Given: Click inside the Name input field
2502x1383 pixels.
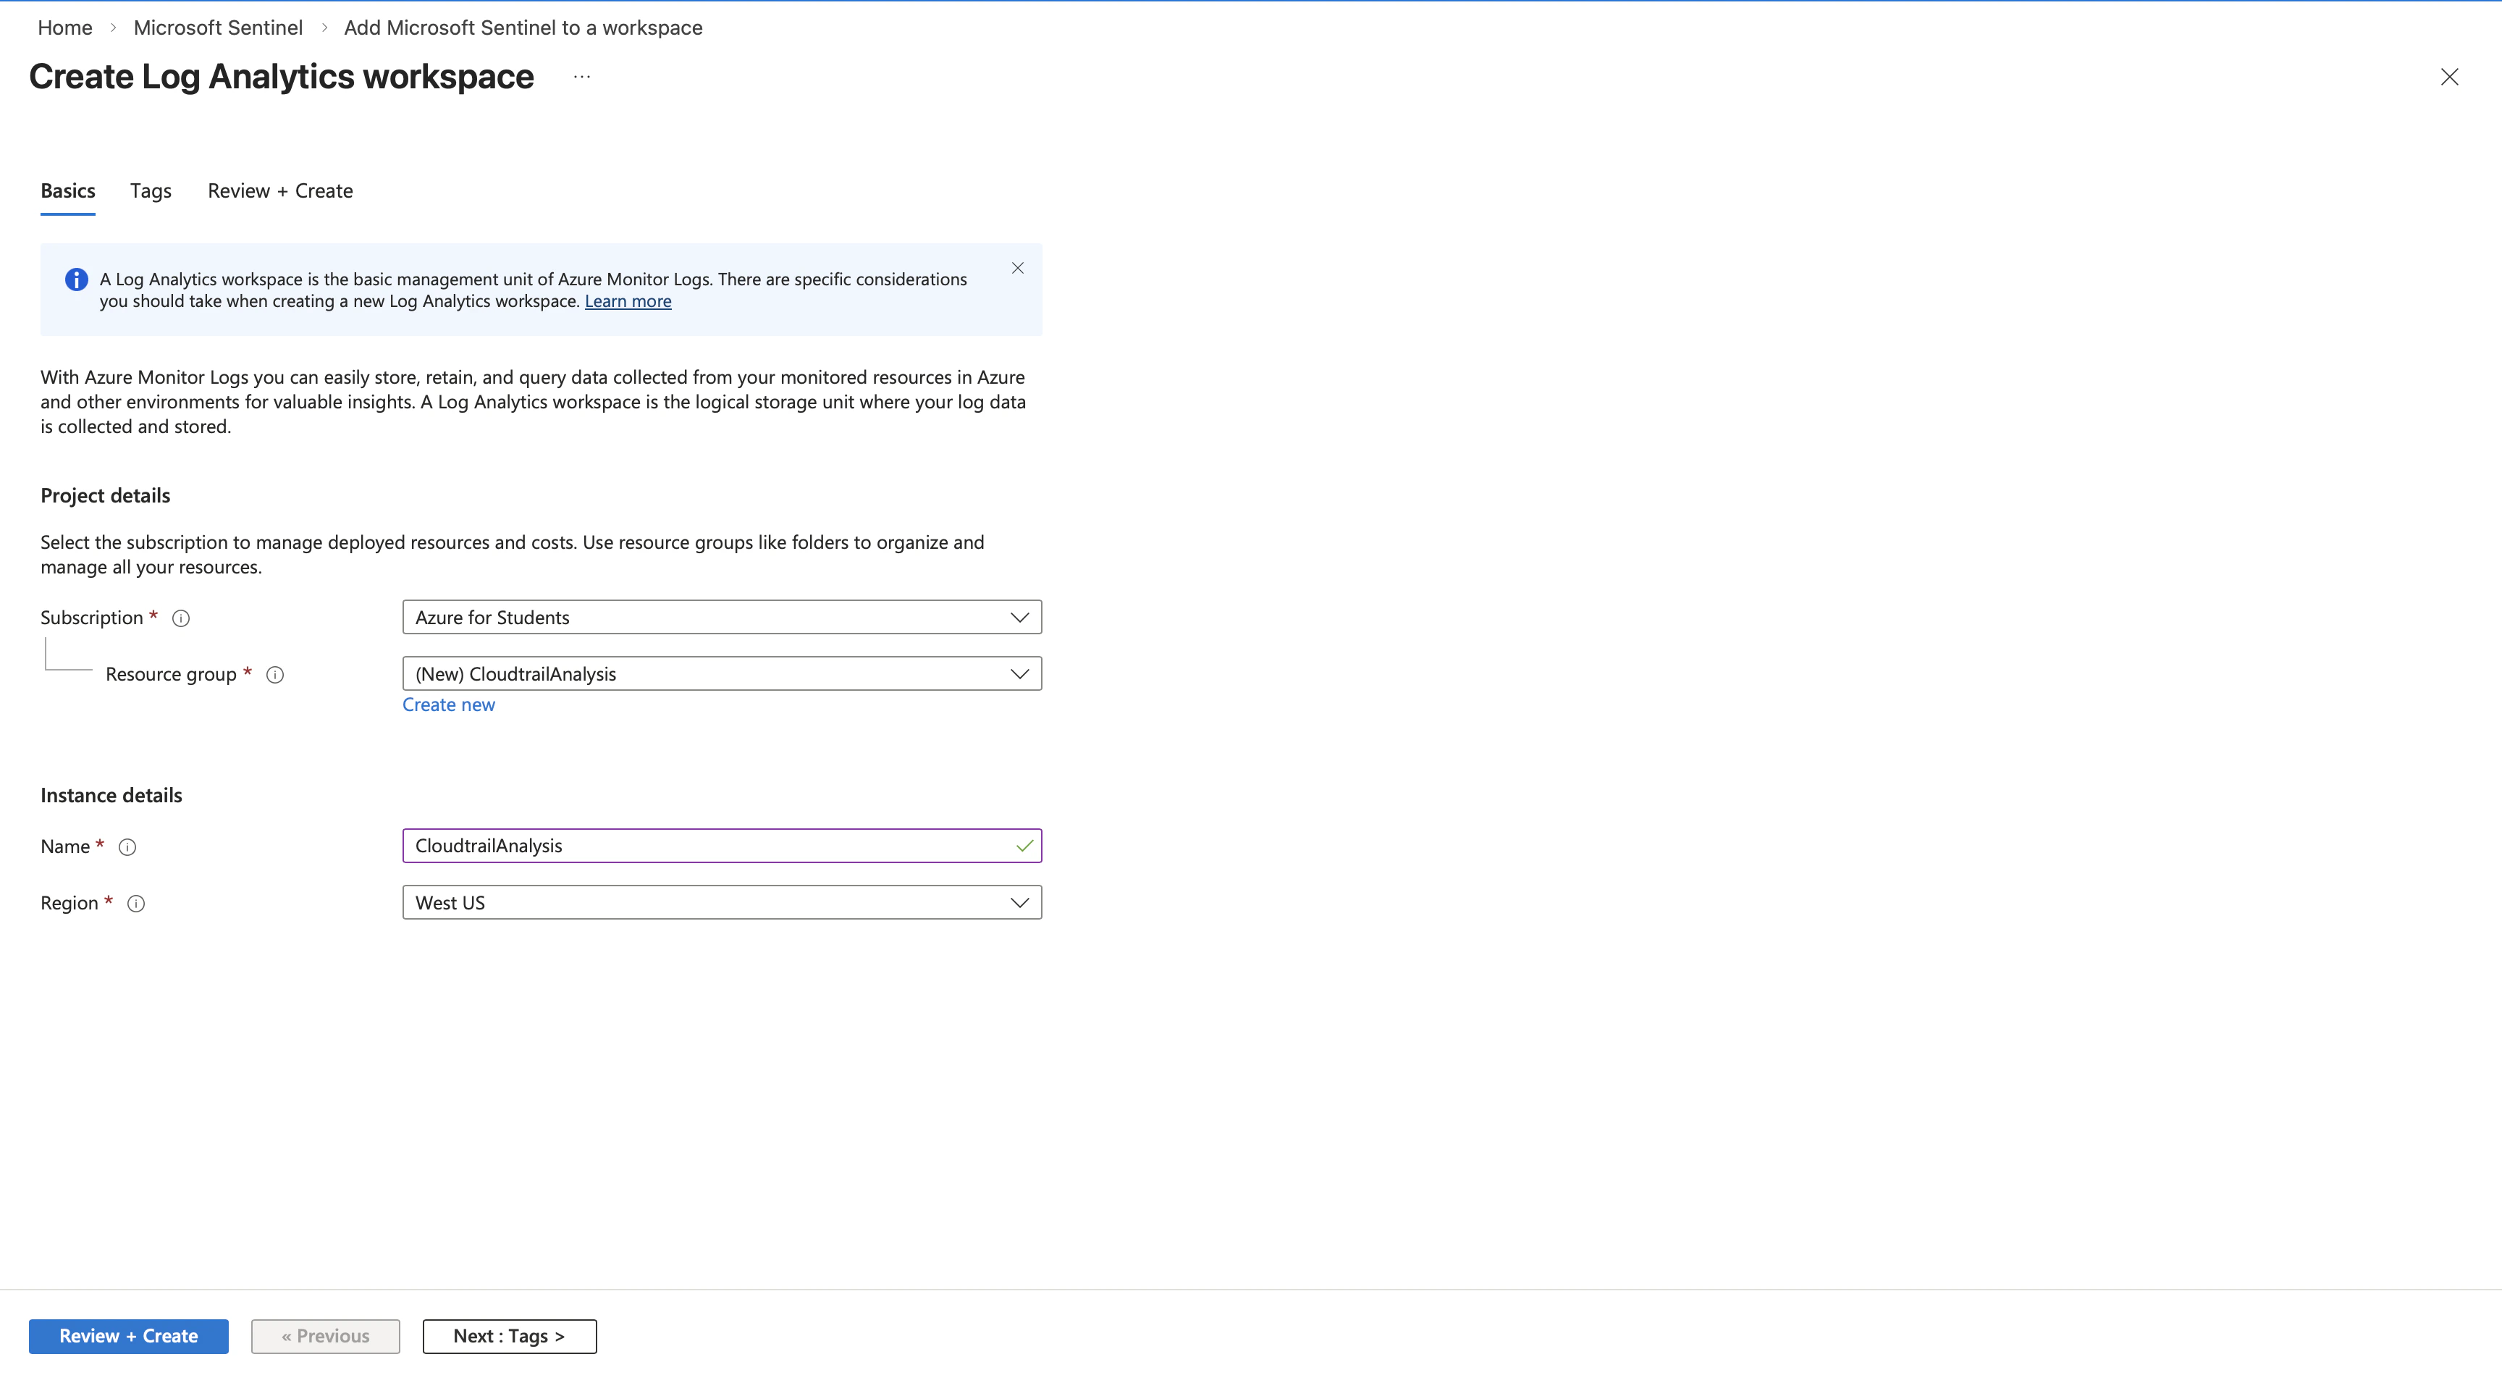Looking at the screenshot, I should [680, 845].
